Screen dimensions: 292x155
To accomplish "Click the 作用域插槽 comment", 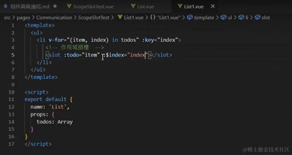I will coord(75,47).
